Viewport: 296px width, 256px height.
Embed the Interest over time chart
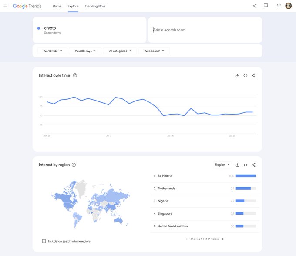(x=246, y=75)
